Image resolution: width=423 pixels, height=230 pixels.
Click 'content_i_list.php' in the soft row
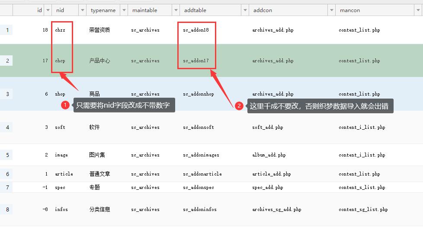[x=362, y=127]
